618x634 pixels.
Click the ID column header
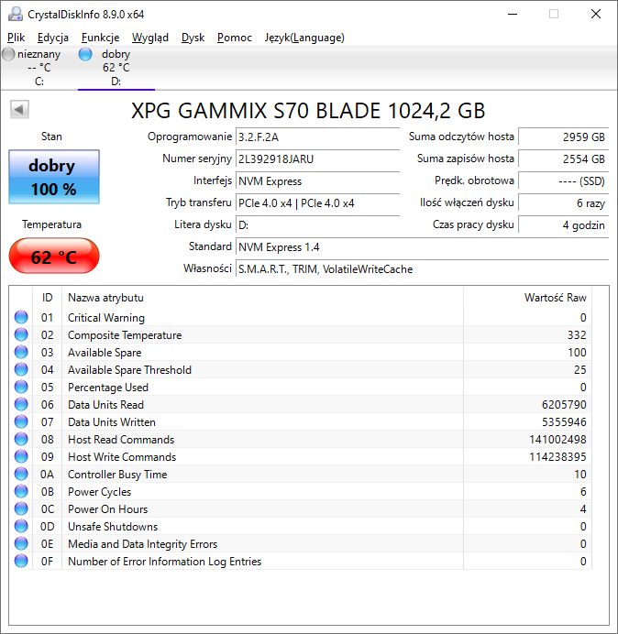click(48, 298)
